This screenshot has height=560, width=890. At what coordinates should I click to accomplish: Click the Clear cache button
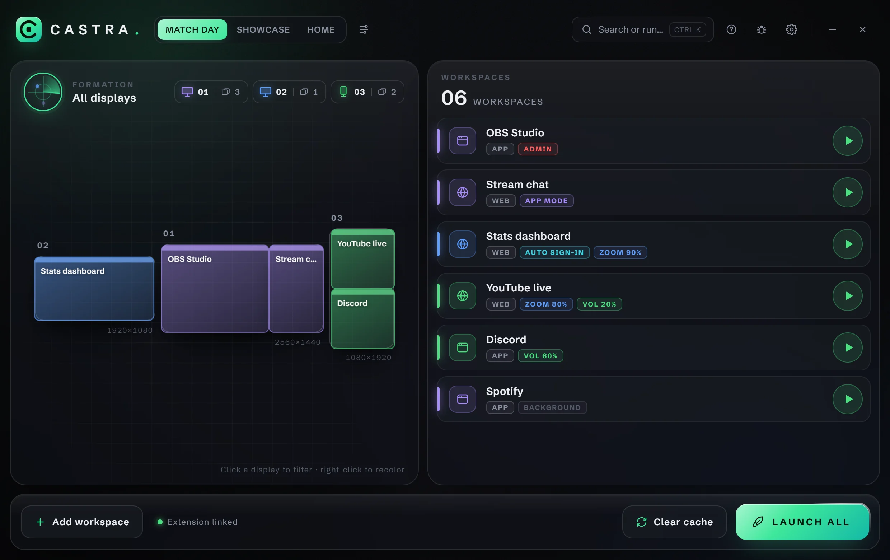click(675, 522)
